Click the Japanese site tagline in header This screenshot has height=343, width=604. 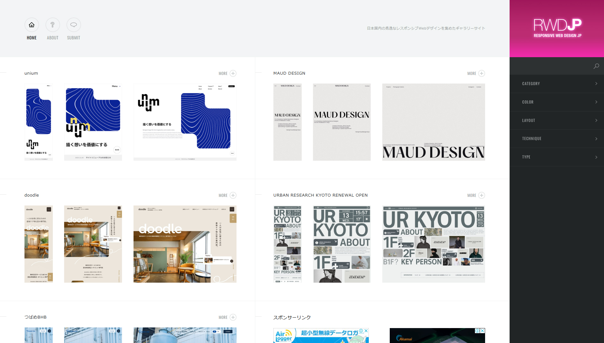coord(426,28)
